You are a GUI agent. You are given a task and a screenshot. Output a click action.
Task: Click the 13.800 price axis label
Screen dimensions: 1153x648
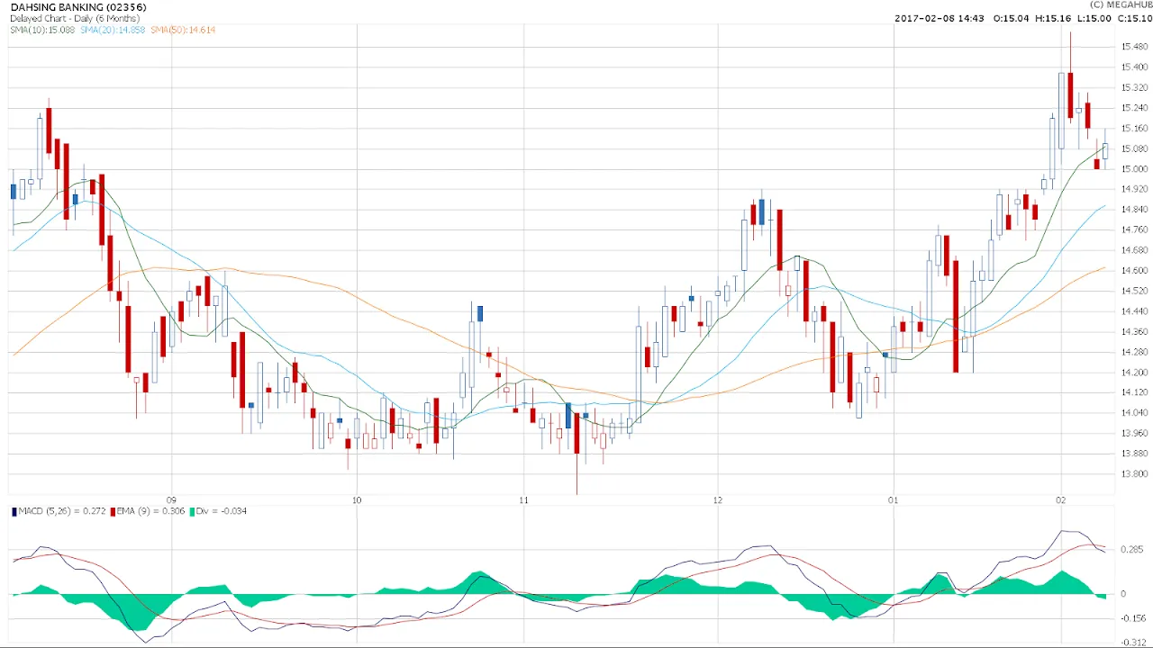pos(1134,474)
